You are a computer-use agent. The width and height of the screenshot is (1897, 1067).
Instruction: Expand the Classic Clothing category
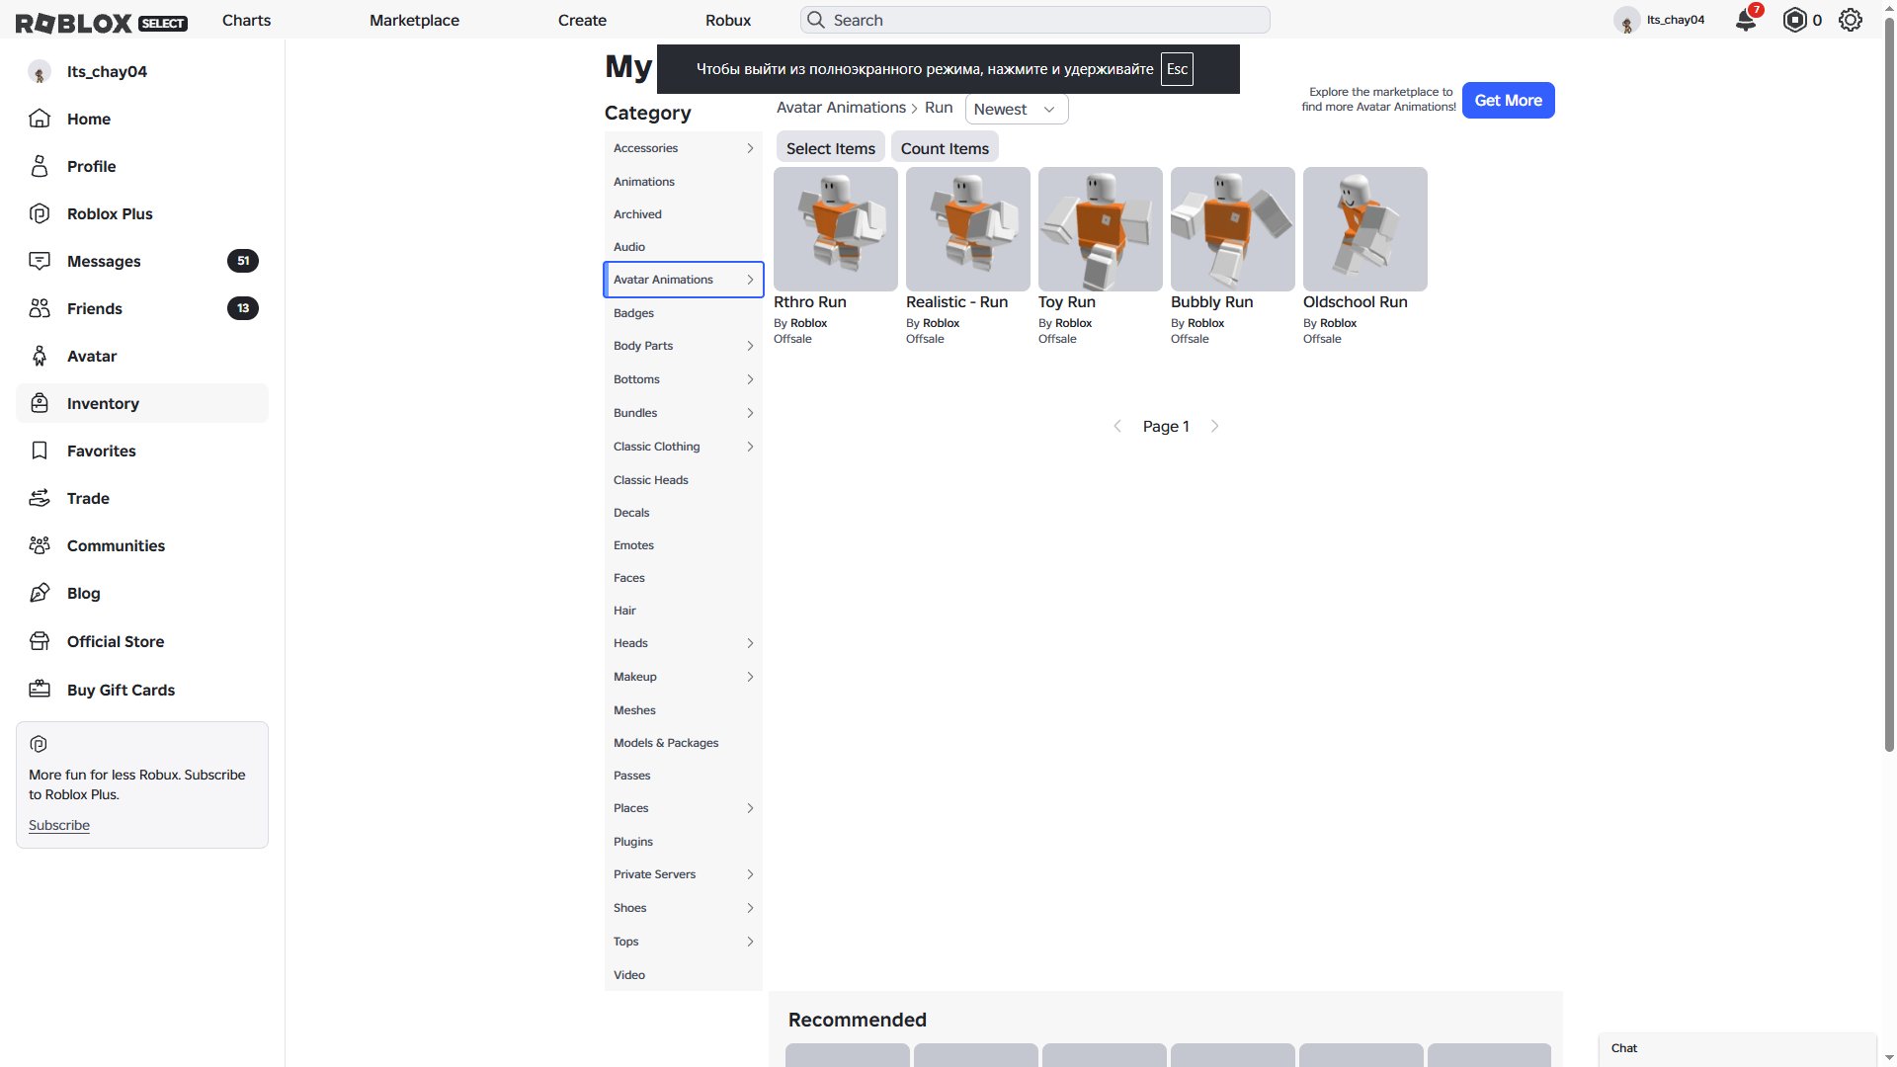[684, 447]
